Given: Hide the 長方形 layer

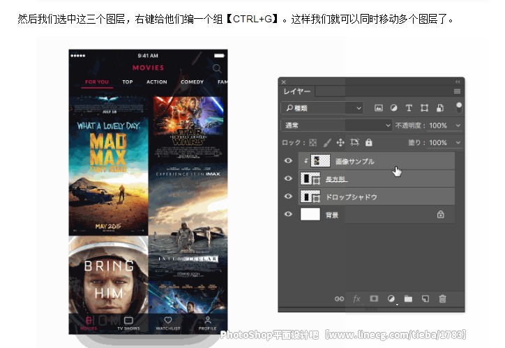Looking at the screenshot, I should [x=288, y=179].
